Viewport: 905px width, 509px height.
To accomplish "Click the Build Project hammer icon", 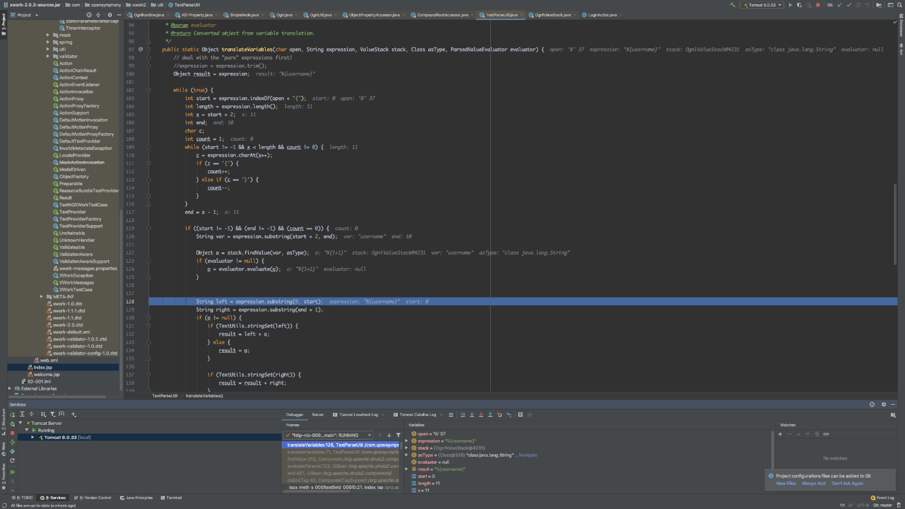I will coord(732,5).
